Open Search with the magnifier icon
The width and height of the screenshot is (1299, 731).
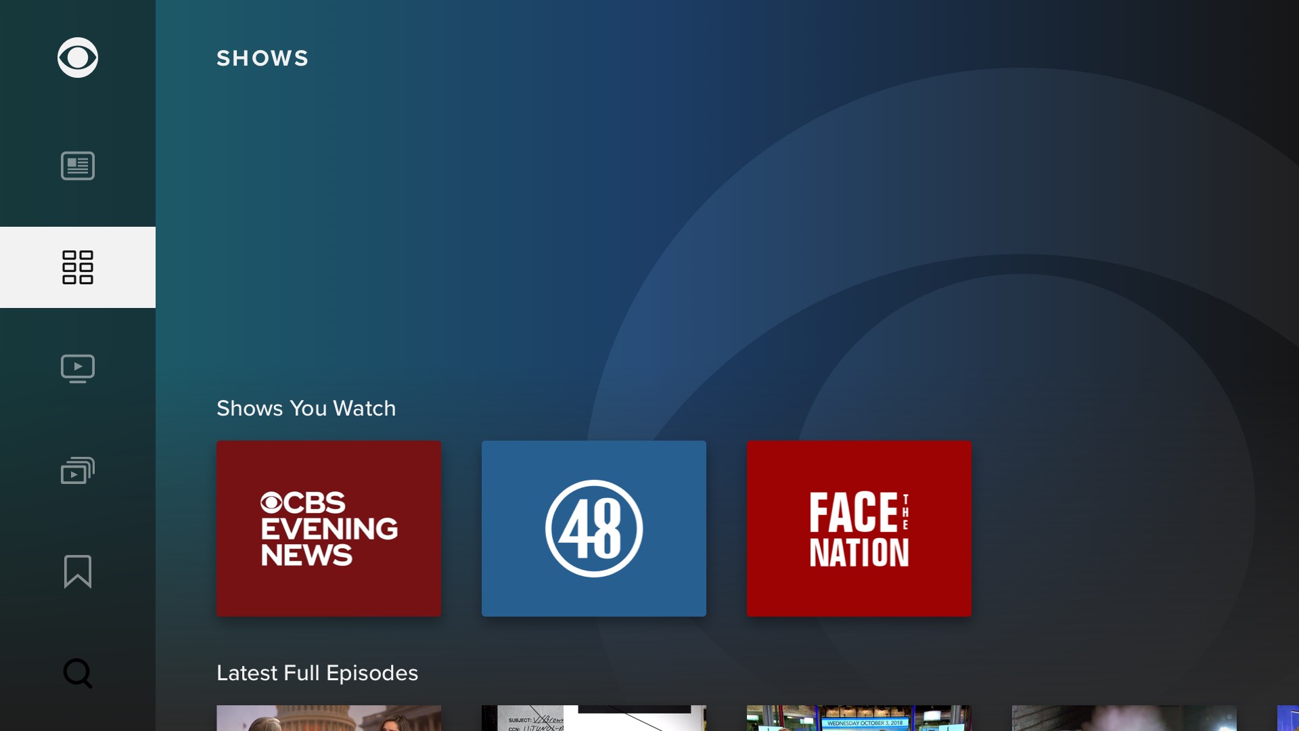click(78, 673)
